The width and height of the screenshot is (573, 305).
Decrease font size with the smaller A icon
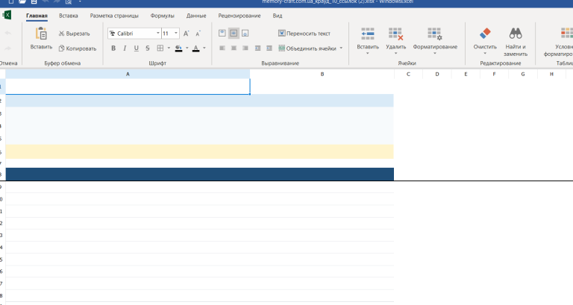click(x=198, y=34)
